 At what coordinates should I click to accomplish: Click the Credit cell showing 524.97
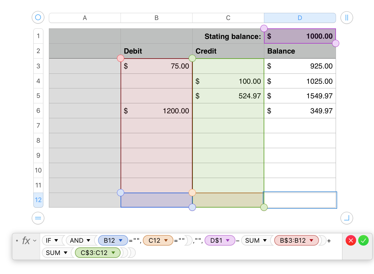point(228,96)
